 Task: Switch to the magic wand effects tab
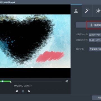click(87, 11)
